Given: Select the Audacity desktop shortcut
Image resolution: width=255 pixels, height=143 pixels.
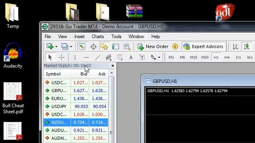Looking at the screenshot, I should click(x=13, y=56).
